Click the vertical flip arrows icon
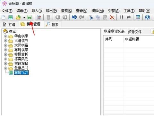This screenshot has height=116, width=154. coord(122,17)
